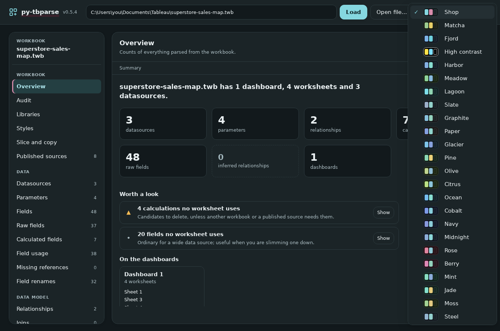Screen dimensions: 500x331
Task: Go to Styles in the sidebar
Action: pyautogui.click(x=57, y=128)
